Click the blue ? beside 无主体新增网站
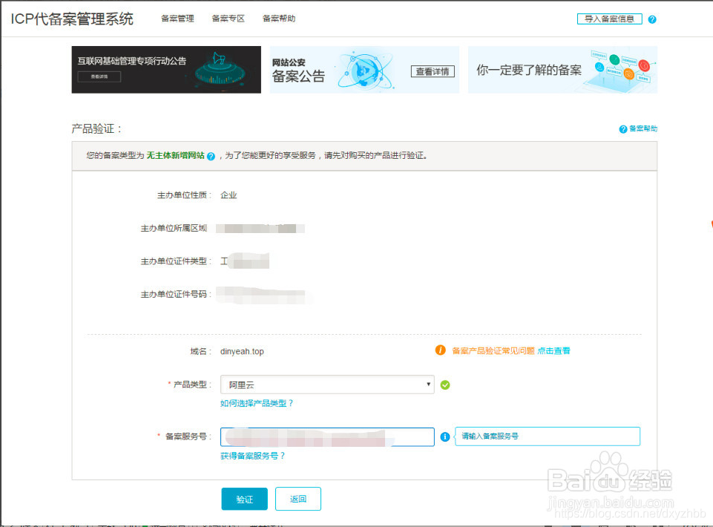 [210, 156]
